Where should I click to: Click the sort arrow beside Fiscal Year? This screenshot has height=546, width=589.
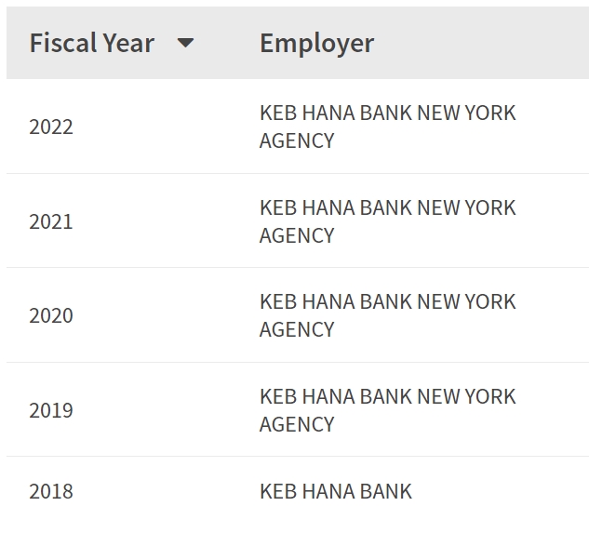(x=185, y=43)
